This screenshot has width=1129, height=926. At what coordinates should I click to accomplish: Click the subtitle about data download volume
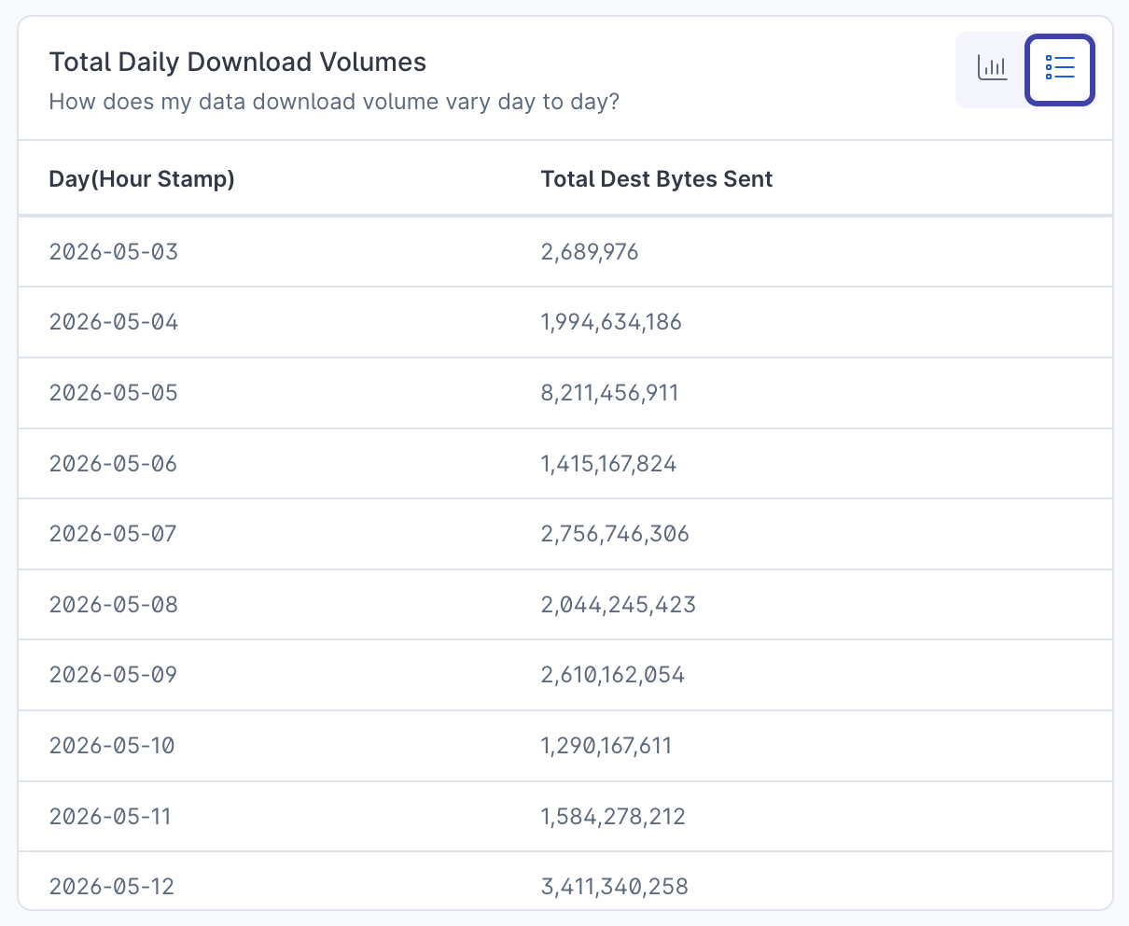(x=334, y=101)
